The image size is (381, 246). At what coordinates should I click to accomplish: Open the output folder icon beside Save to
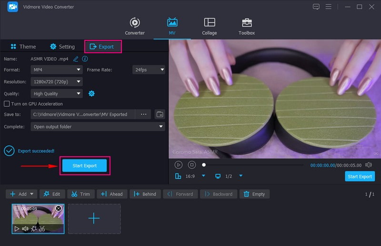coord(160,114)
